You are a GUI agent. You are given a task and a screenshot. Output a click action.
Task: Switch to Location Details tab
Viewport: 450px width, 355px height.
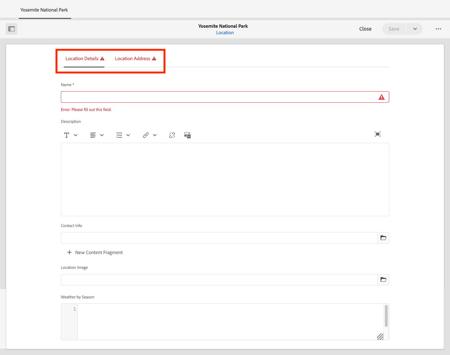84,59
